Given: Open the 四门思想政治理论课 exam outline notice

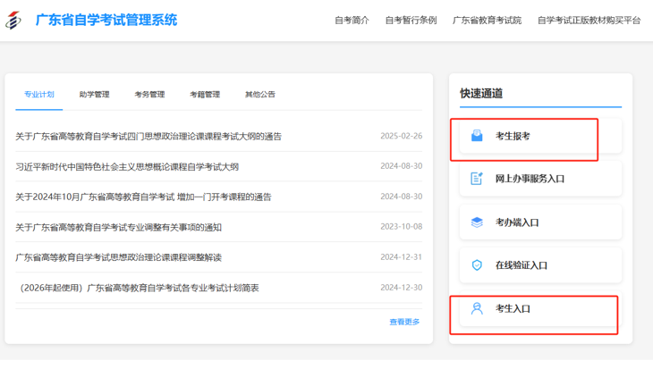Looking at the screenshot, I should [148, 137].
